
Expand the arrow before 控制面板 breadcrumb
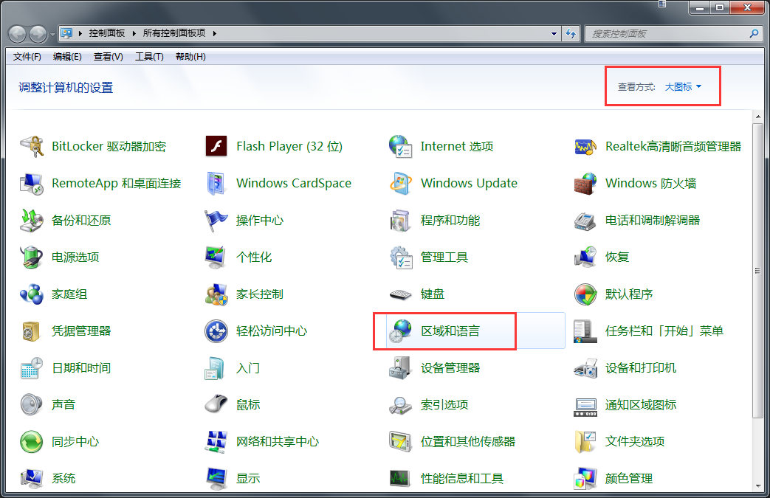coord(80,33)
